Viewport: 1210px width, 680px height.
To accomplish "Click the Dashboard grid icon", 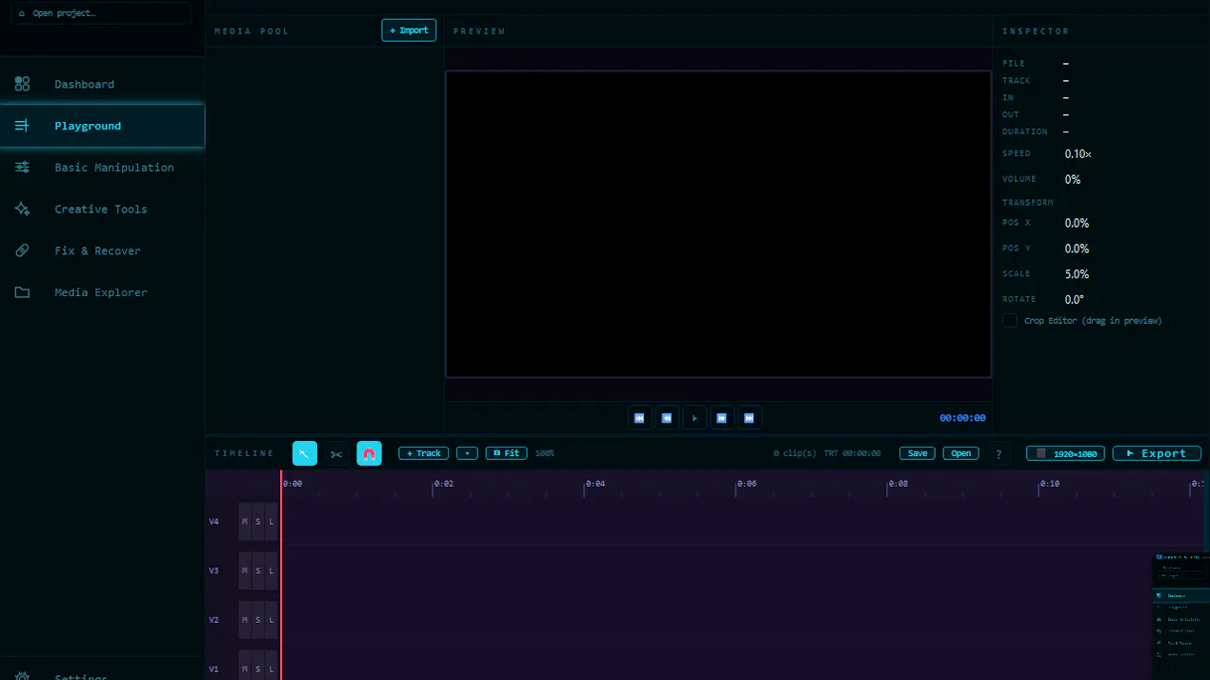I will [22, 84].
